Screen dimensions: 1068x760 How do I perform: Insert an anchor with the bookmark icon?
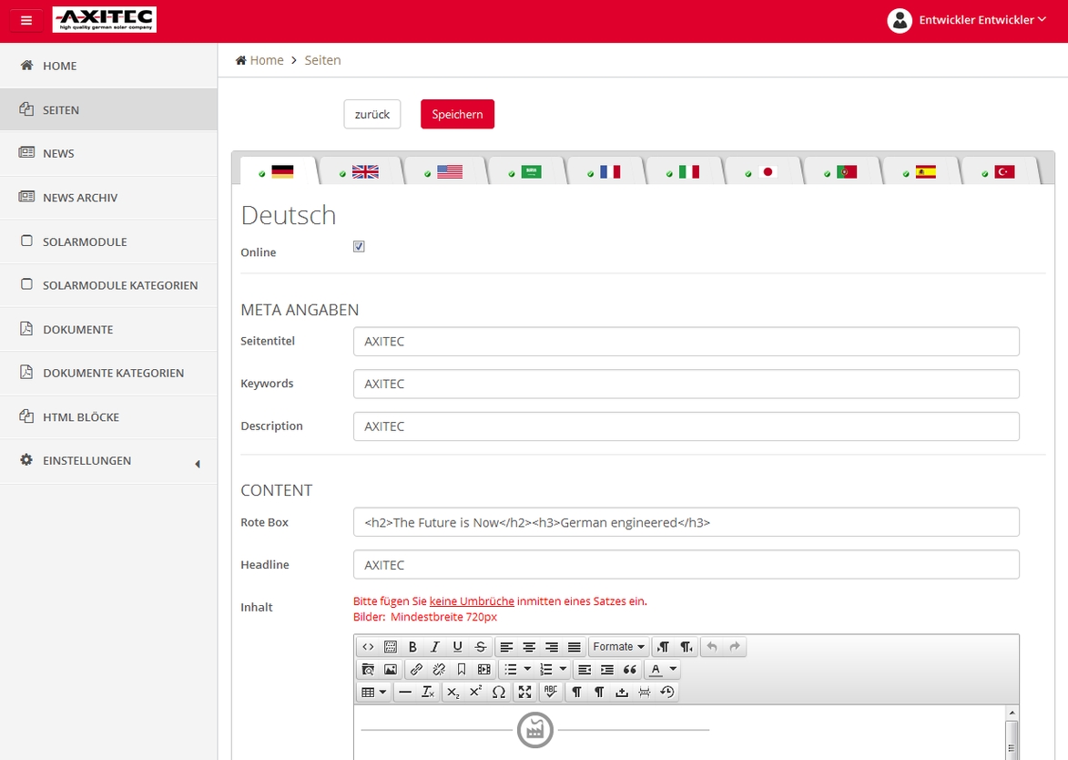pos(461,670)
